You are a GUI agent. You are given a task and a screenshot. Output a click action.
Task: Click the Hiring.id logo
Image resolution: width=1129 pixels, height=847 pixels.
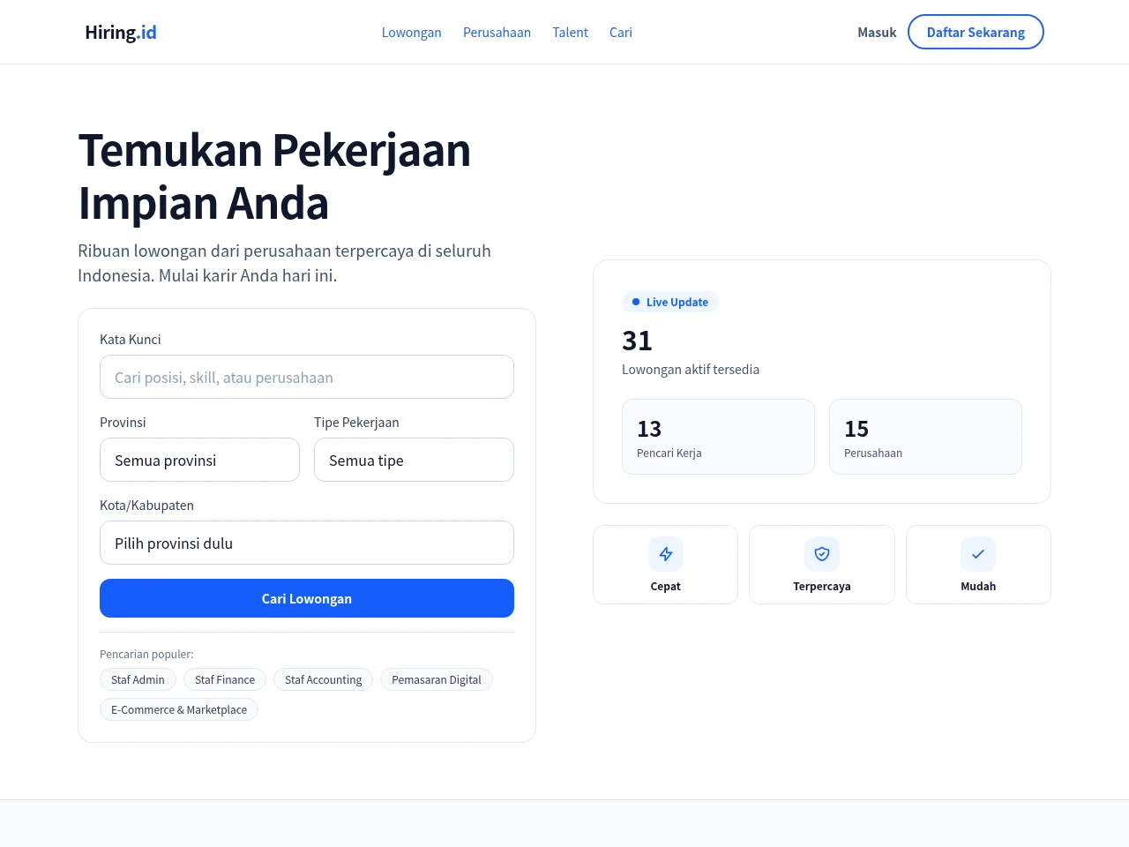coord(121,33)
